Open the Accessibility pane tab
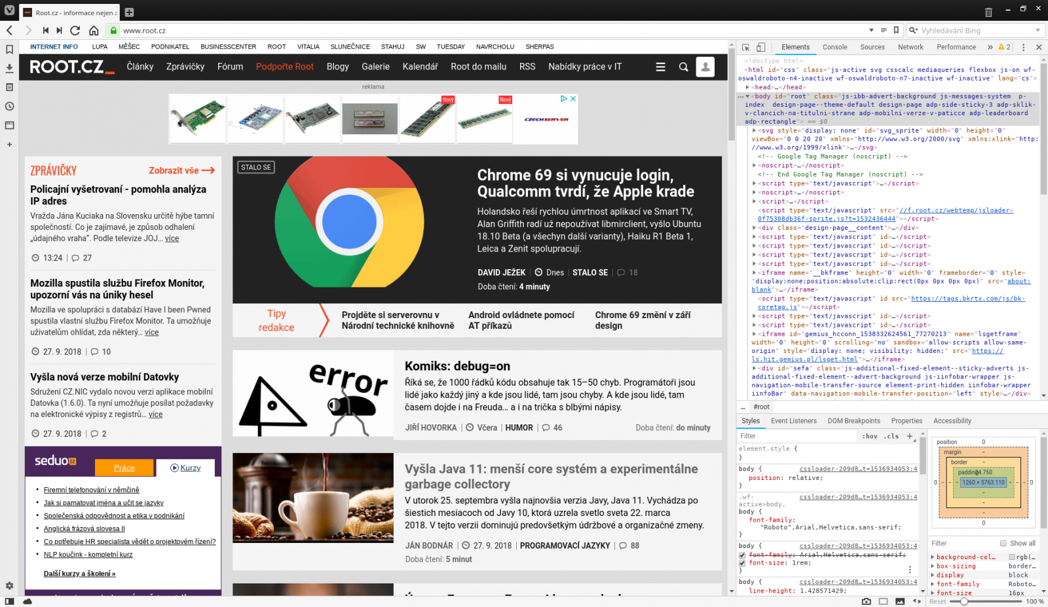 coord(952,421)
